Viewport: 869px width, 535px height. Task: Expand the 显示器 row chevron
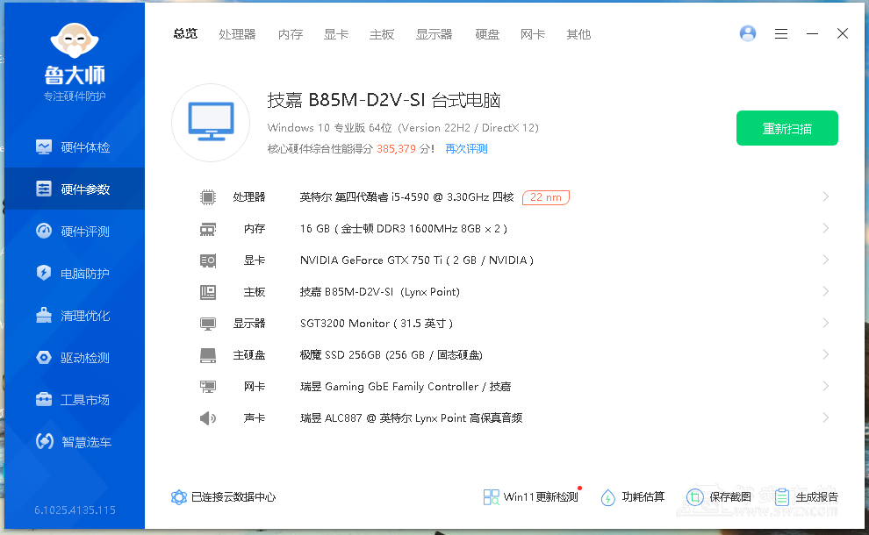tap(826, 323)
